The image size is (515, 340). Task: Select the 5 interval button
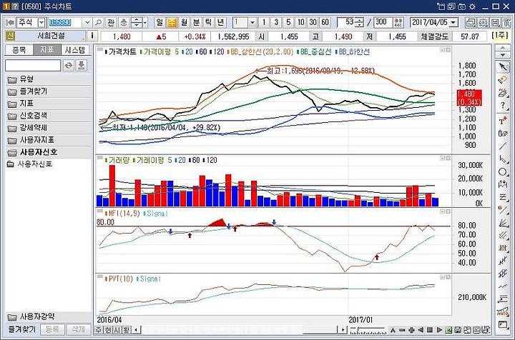(x=288, y=22)
